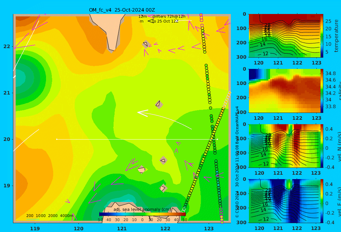Click the 'to 25 Oct 12Z' legend label
Viewport: 341px width, 232px height.
click(165, 21)
